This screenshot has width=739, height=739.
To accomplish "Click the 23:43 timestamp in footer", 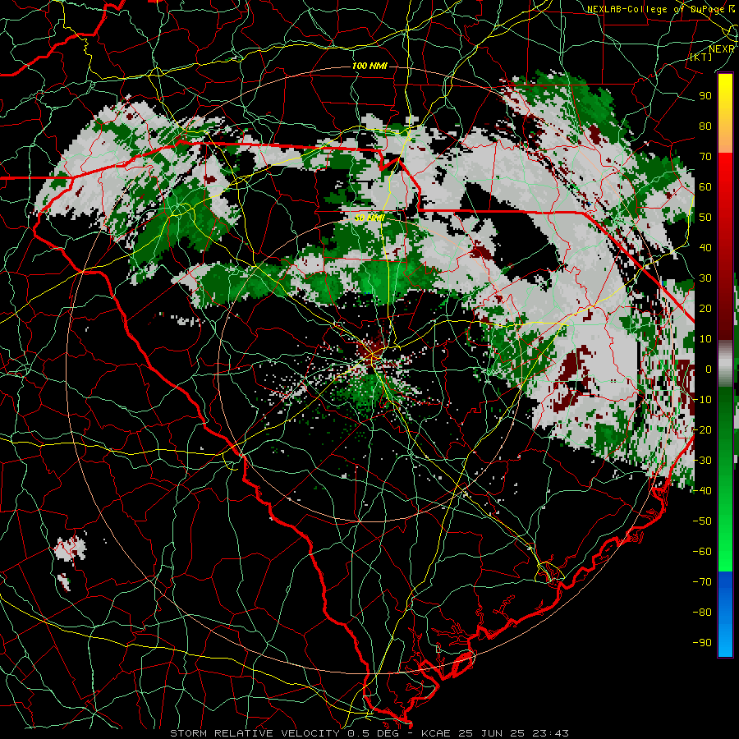I will (x=550, y=733).
